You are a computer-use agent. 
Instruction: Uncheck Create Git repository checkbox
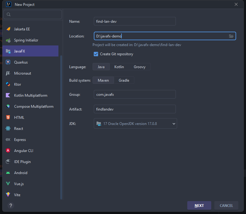pos(96,54)
